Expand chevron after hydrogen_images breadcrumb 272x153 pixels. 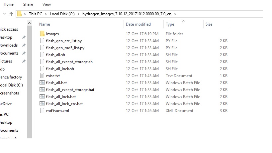175,14
